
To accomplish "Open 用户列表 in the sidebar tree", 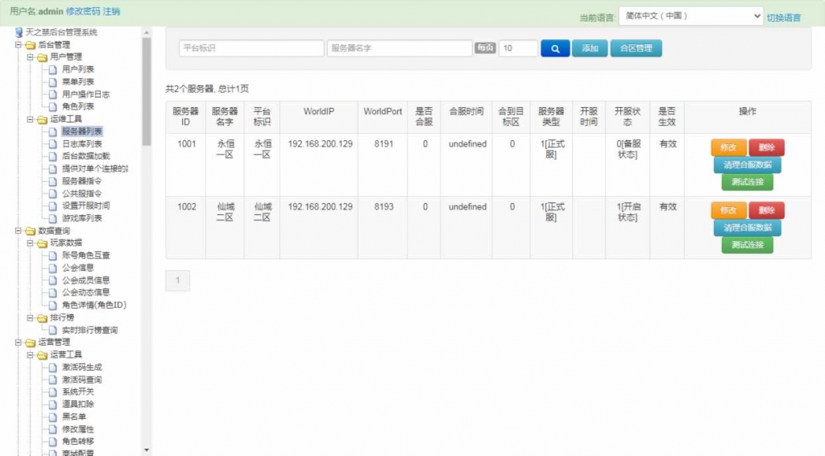I will coord(77,69).
